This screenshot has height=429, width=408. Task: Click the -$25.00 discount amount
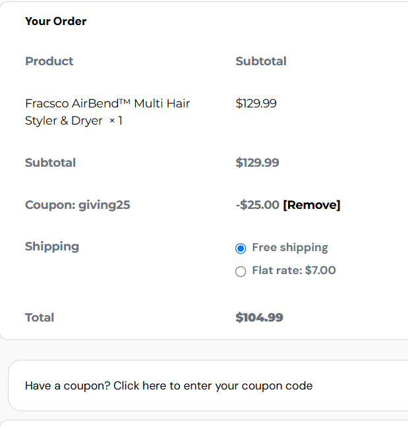(x=258, y=205)
